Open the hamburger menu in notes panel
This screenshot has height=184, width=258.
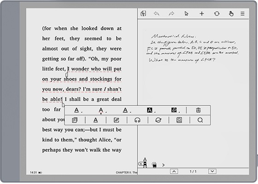(x=242, y=14)
